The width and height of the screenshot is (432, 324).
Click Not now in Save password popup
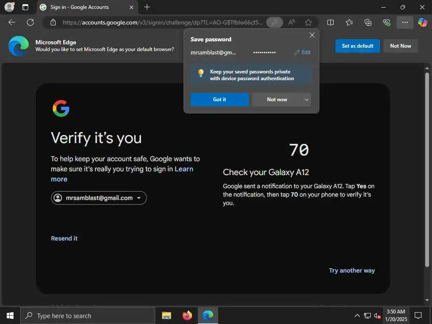coord(277,100)
